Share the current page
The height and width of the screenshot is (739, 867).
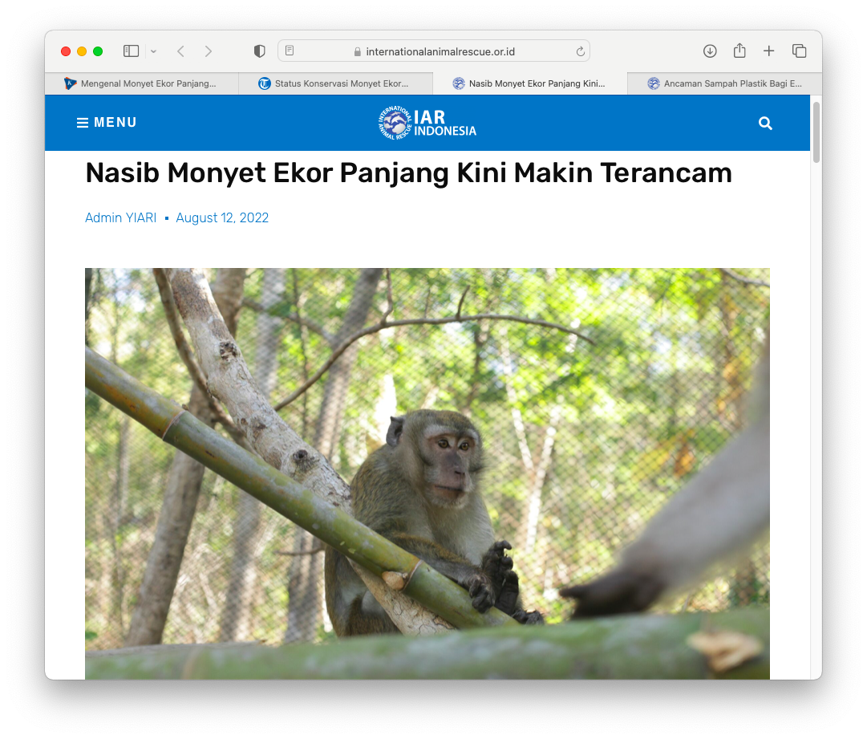tap(739, 50)
